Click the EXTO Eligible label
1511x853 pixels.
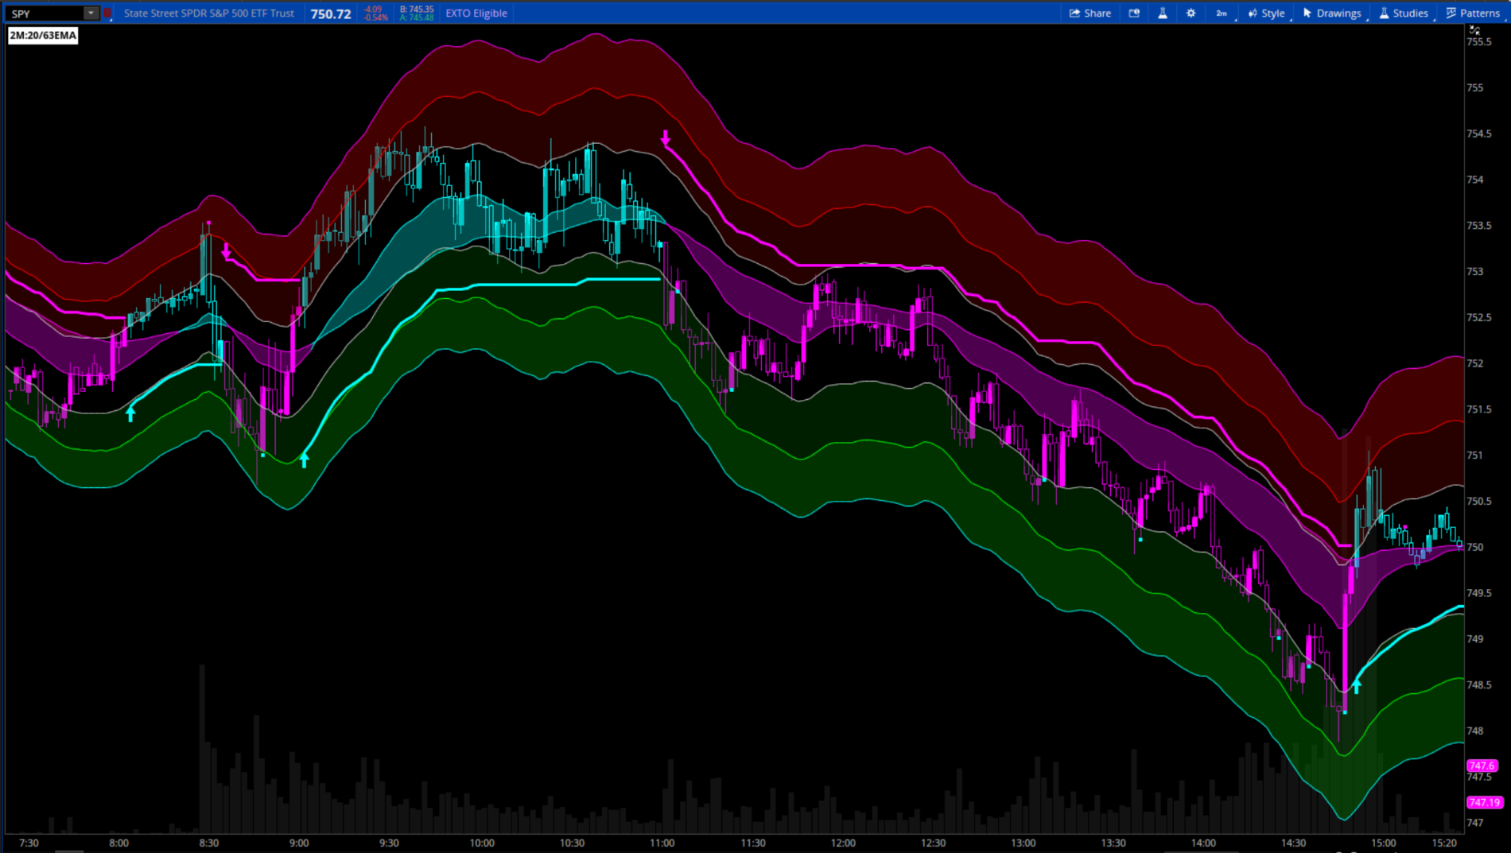476,14
